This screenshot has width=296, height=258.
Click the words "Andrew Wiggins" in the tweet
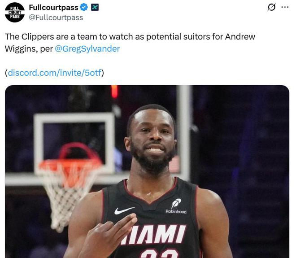coord(130,43)
